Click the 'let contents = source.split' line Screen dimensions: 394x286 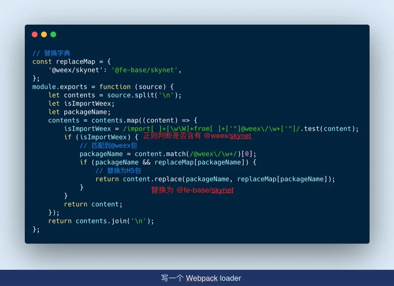pos(114,95)
